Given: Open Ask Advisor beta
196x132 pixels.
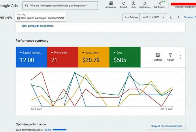Looking at the screenshot, I should pyautogui.click(x=159, y=5).
